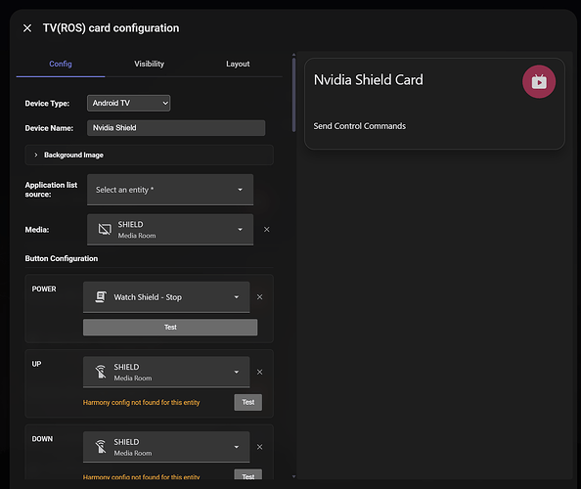
Task: Open the POWER button entity dropdown
Action: point(166,297)
